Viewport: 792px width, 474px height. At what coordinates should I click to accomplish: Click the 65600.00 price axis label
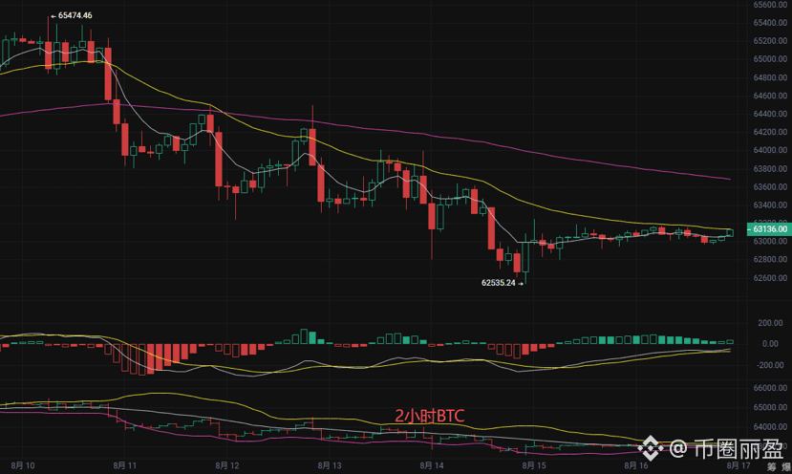click(x=770, y=5)
